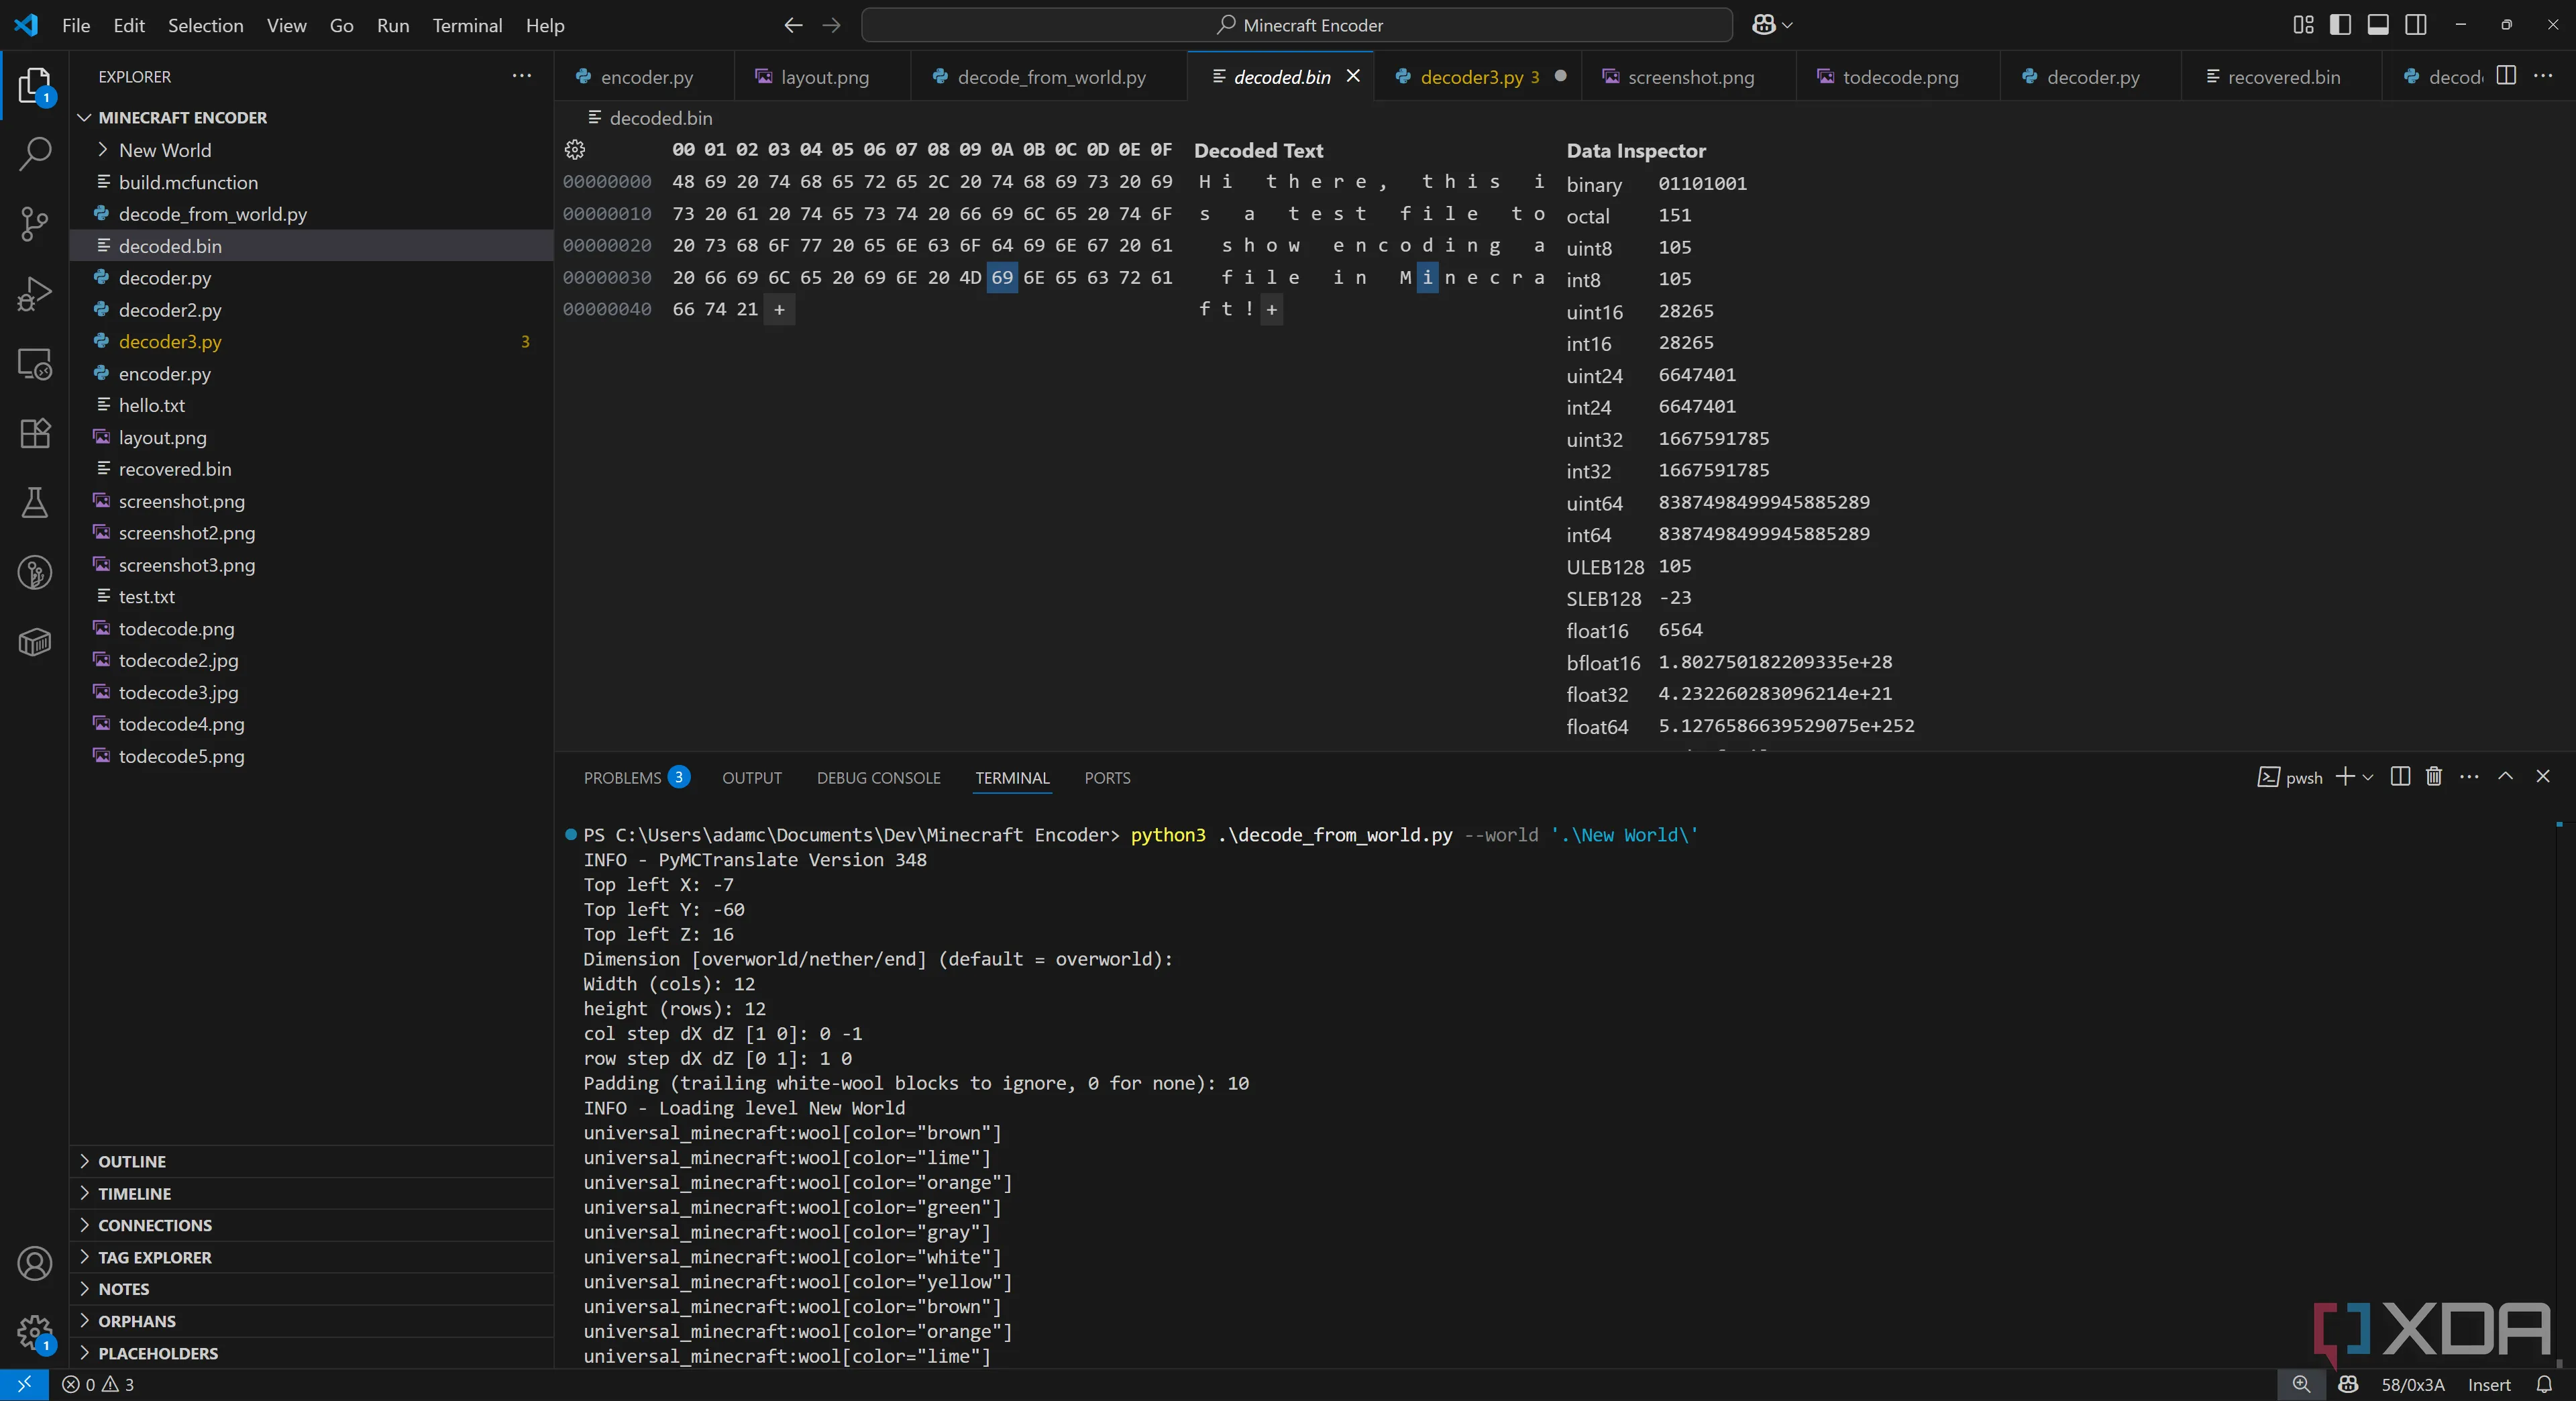2576x1401 pixels.
Task: Click 58/0x3A offset in status bar
Action: click(2413, 1384)
